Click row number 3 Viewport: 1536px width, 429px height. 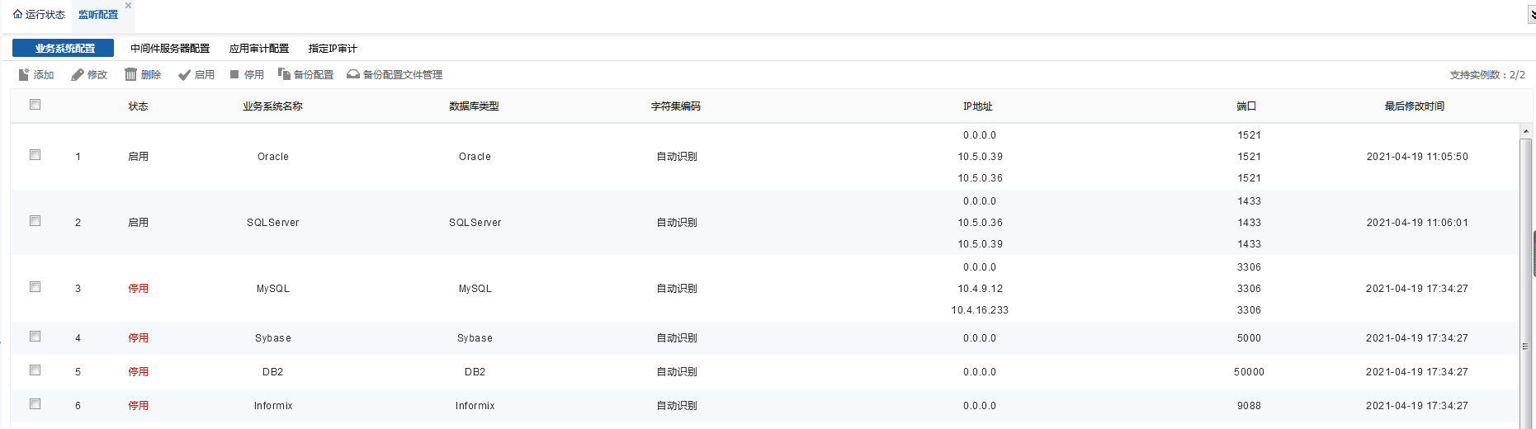[78, 289]
